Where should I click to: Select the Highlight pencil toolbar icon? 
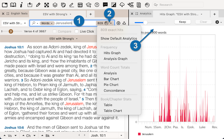[38, 5]
